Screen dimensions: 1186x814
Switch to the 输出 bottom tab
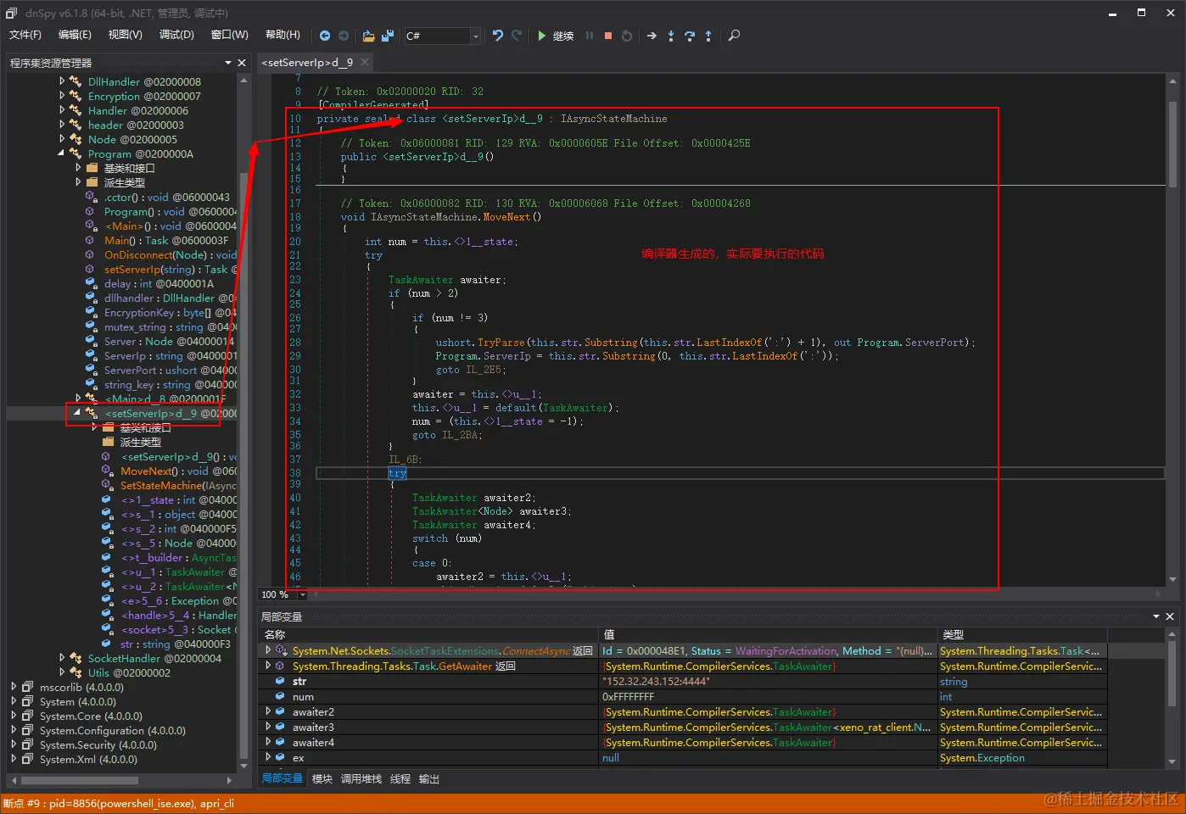point(429,778)
